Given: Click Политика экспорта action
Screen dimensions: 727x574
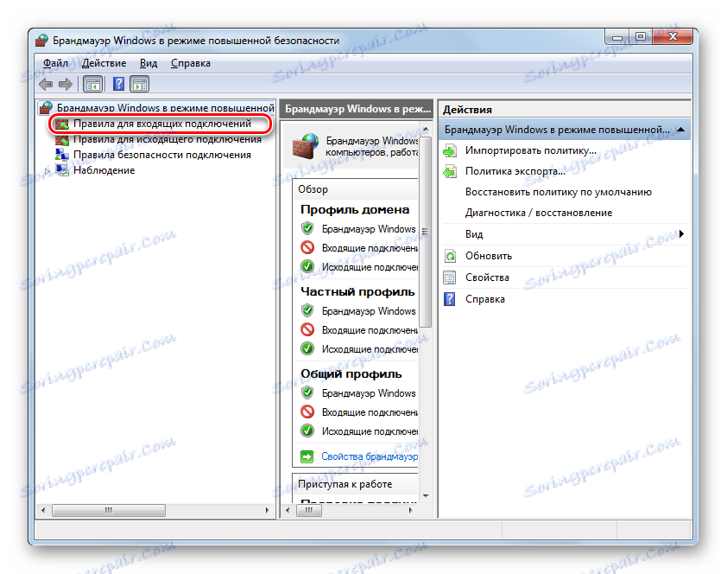Looking at the screenshot, I should tap(515, 171).
